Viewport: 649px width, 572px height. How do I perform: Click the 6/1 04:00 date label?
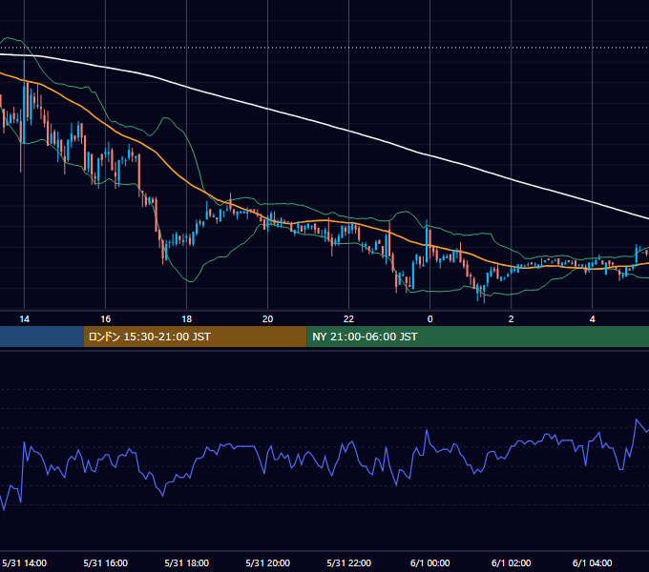coord(593,562)
